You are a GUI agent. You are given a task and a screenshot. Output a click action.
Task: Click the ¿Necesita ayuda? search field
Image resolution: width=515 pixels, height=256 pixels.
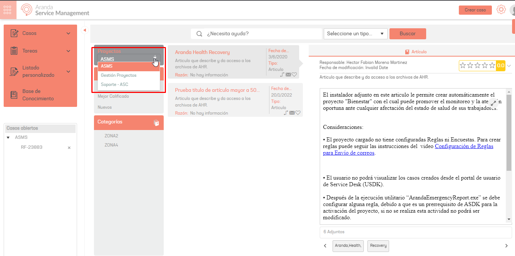click(256, 33)
